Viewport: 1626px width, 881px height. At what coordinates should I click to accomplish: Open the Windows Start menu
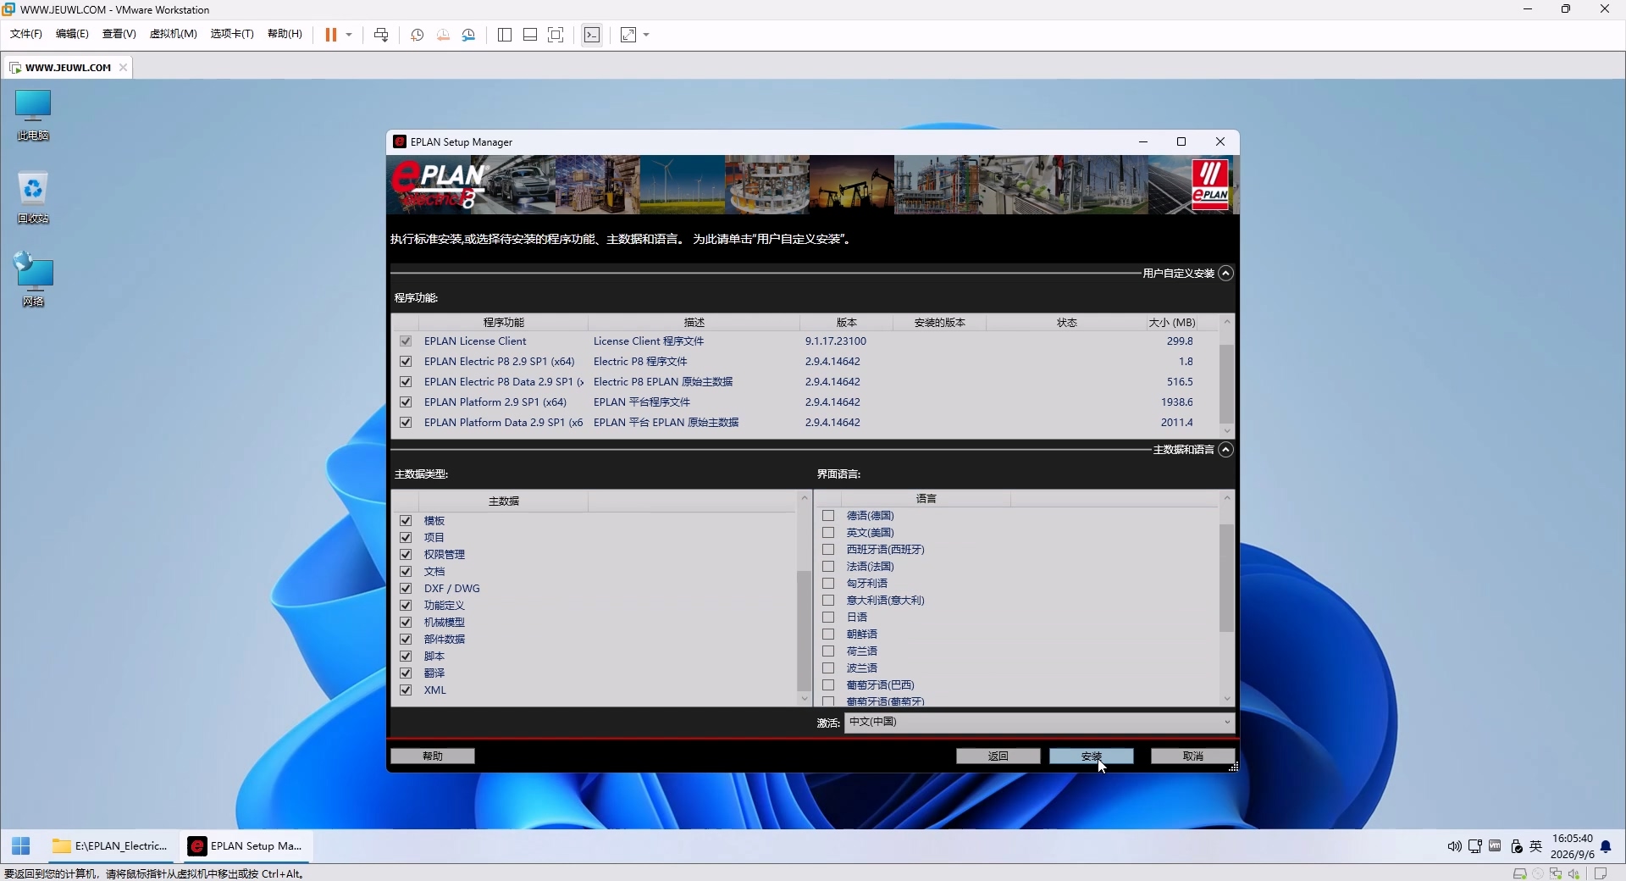(x=21, y=845)
